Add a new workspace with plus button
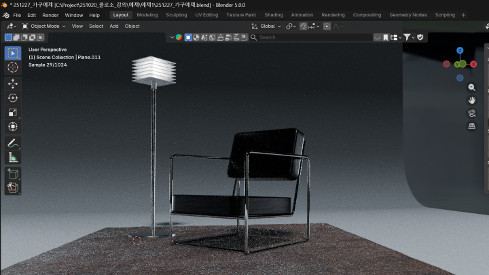 [x=464, y=15]
